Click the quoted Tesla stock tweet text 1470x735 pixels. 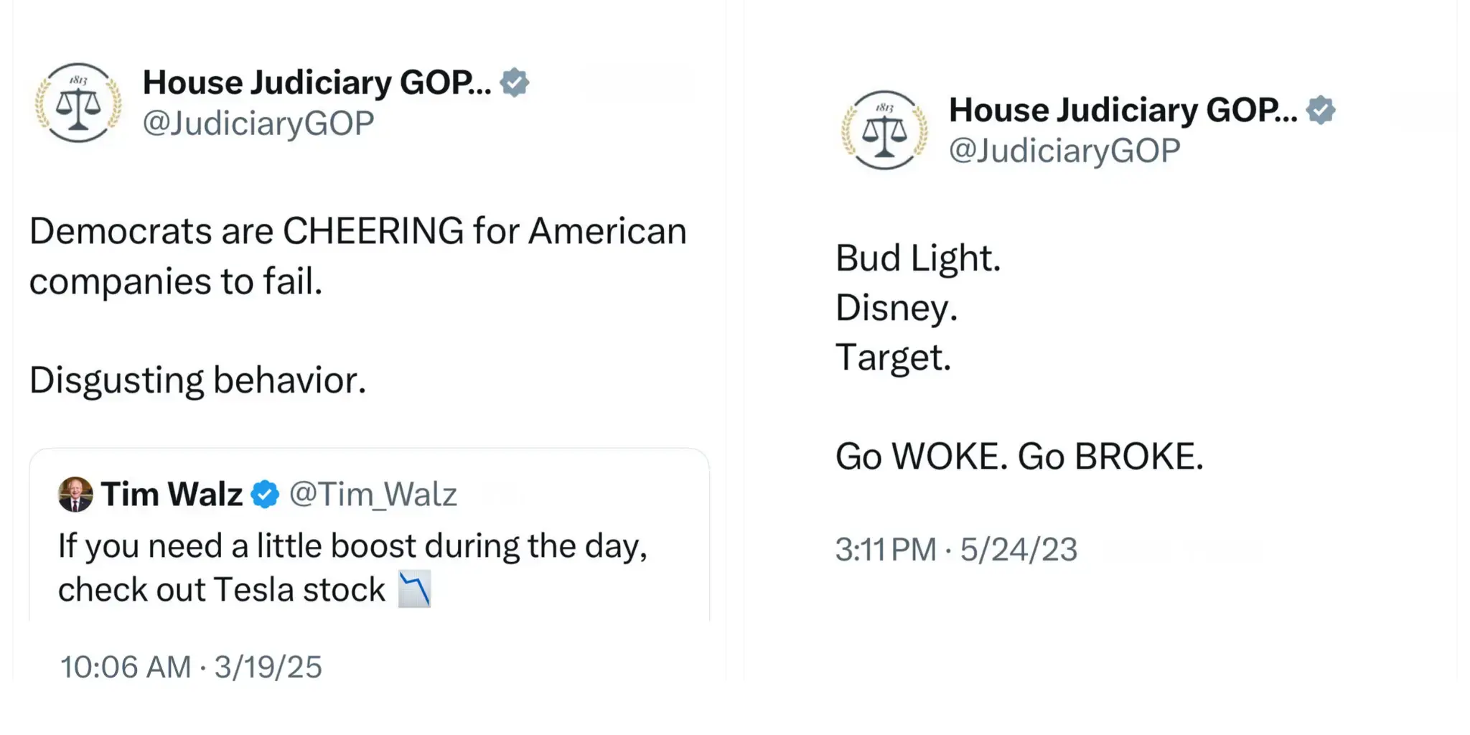point(352,567)
